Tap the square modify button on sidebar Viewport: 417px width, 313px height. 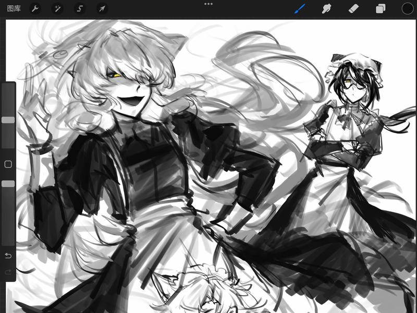pos(8,164)
